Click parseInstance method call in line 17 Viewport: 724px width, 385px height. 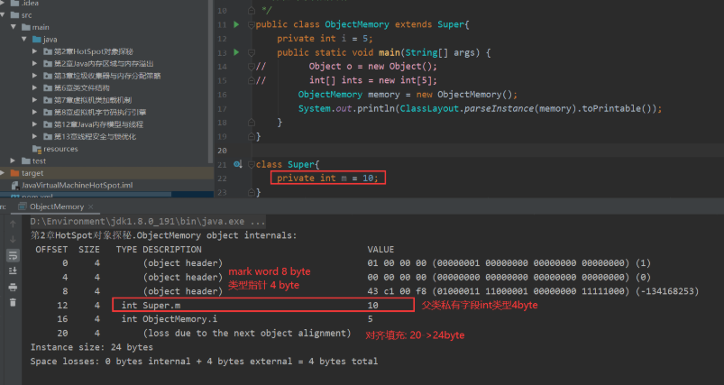tap(499, 108)
